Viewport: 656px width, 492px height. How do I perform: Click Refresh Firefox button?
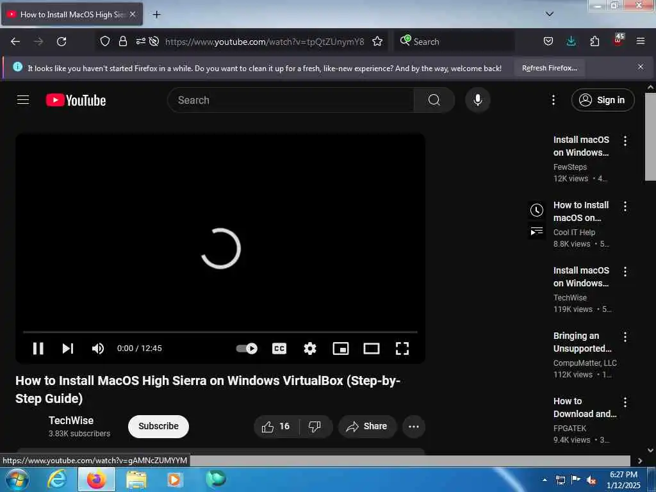549,68
